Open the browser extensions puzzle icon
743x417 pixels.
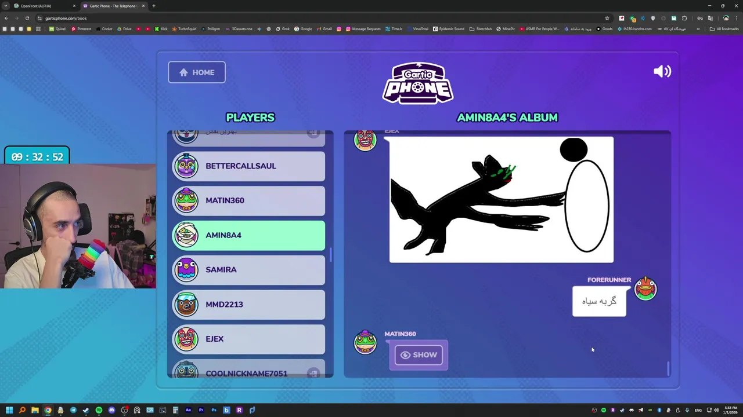684,18
